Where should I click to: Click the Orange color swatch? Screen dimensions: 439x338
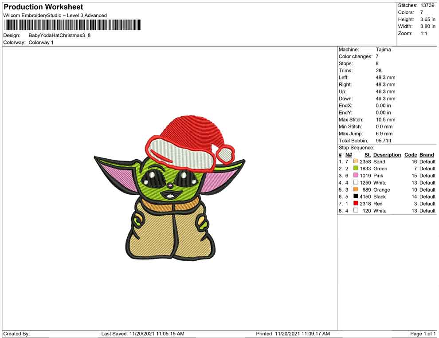[x=356, y=189]
